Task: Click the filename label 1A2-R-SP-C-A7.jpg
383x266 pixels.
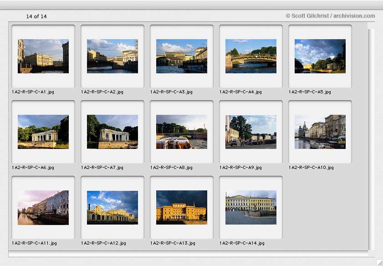Action: coord(102,168)
